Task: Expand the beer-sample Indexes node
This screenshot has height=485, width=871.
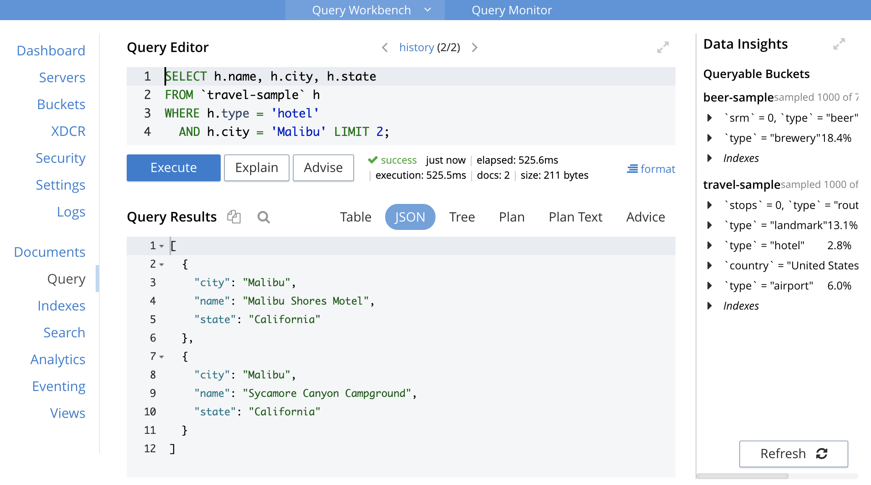Action: point(709,158)
